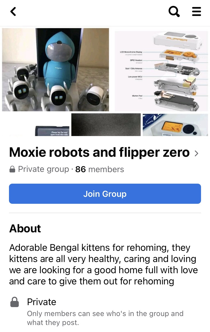This screenshot has width=210, height=332.
Task: Click the About section heading
Action: click(25, 228)
